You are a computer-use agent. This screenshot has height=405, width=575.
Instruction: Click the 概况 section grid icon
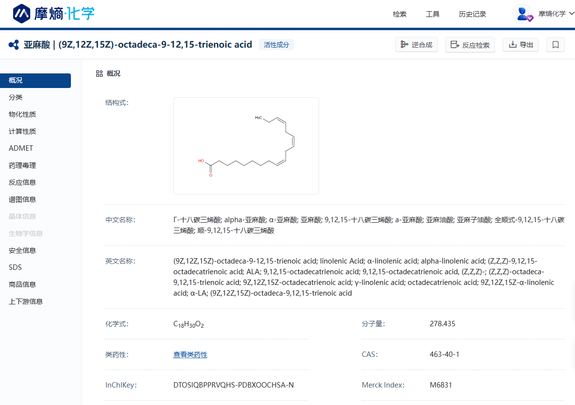pyautogui.click(x=99, y=73)
